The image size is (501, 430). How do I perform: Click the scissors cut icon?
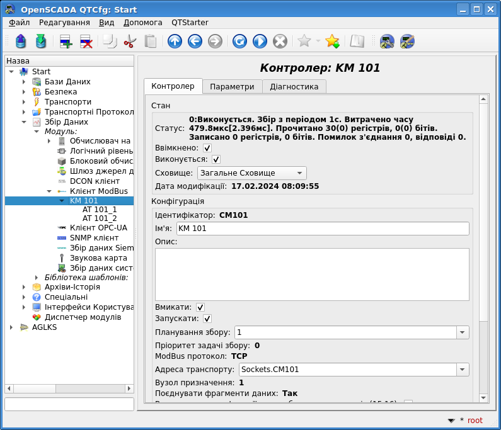point(130,42)
